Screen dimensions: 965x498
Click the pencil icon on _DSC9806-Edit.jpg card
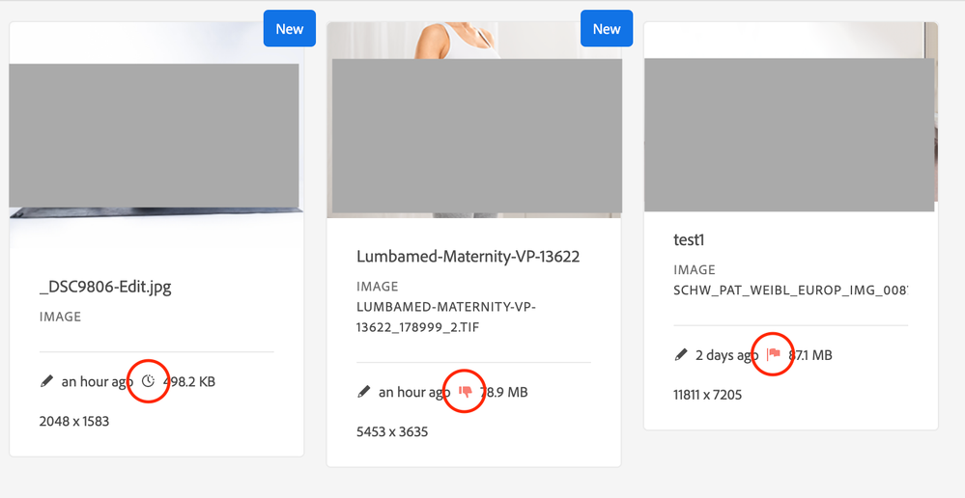pos(46,381)
